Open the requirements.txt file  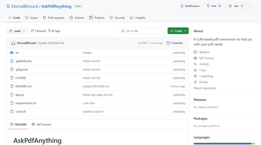point(26,103)
